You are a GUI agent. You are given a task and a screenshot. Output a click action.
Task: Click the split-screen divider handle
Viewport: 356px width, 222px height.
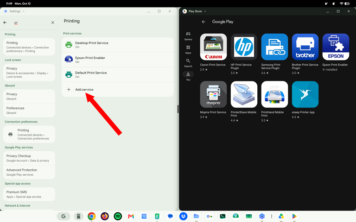178,109
